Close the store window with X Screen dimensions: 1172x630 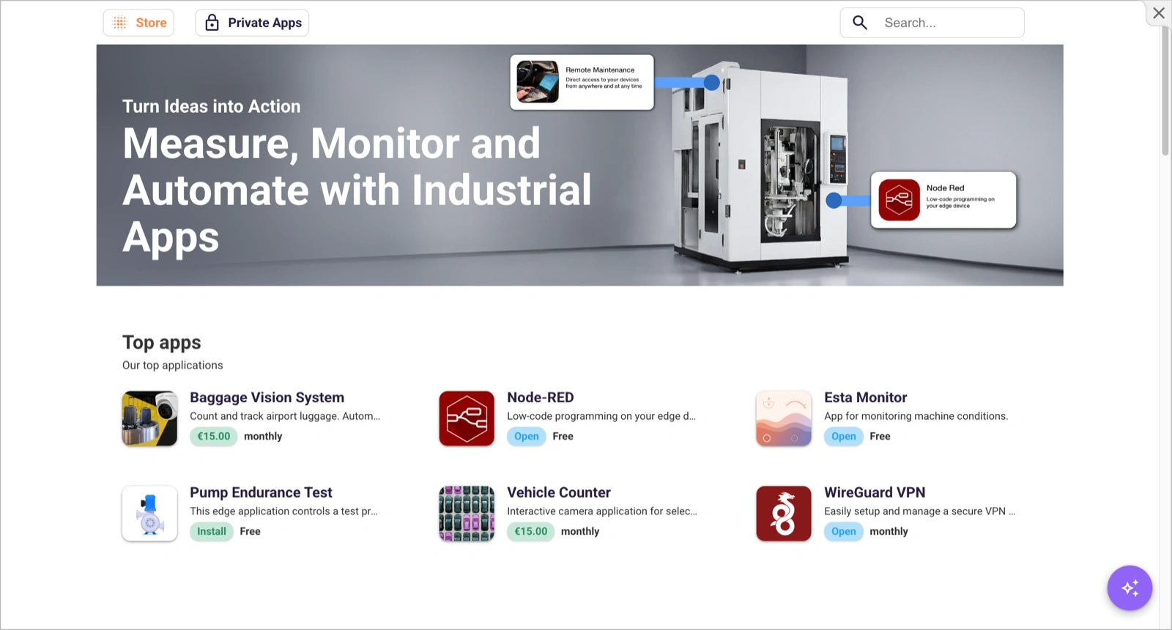tap(1158, 13)
